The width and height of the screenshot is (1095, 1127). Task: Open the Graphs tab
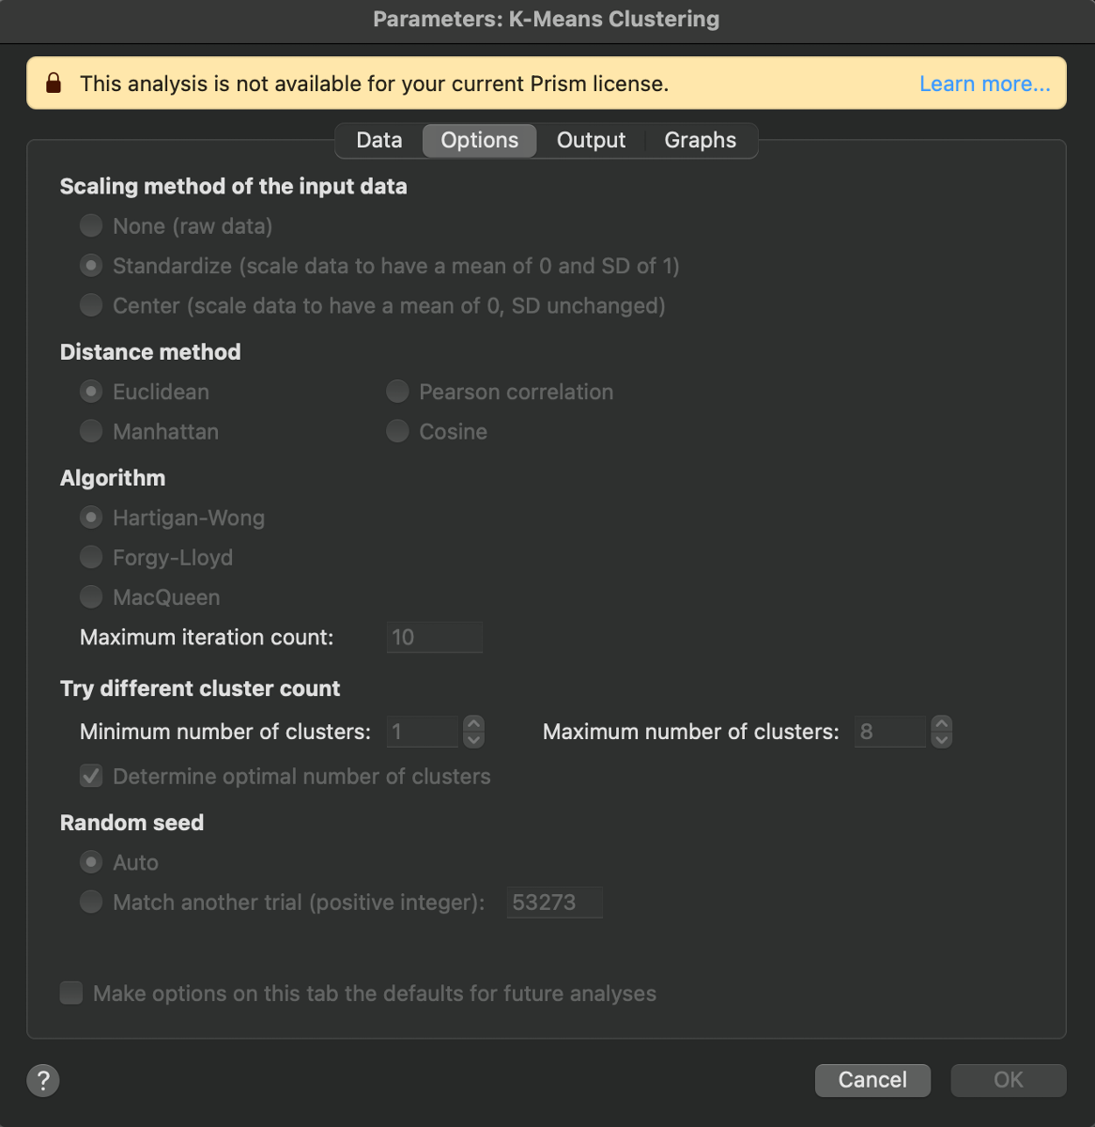[x=700, y=140]
